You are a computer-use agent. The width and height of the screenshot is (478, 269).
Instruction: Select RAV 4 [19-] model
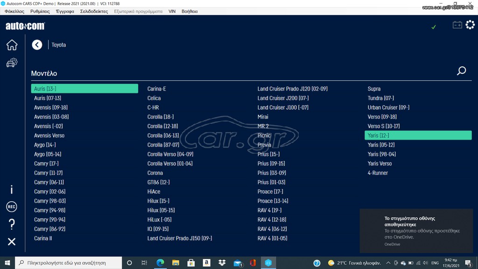[x=269, y=210]
